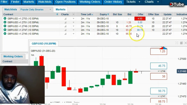Open the Popular Daily Binaries watchlist dropdown
The image size is (187, 105).
50,10
